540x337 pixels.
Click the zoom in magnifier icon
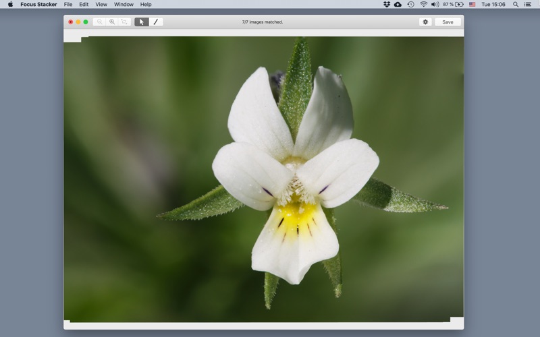click(112, 22)
